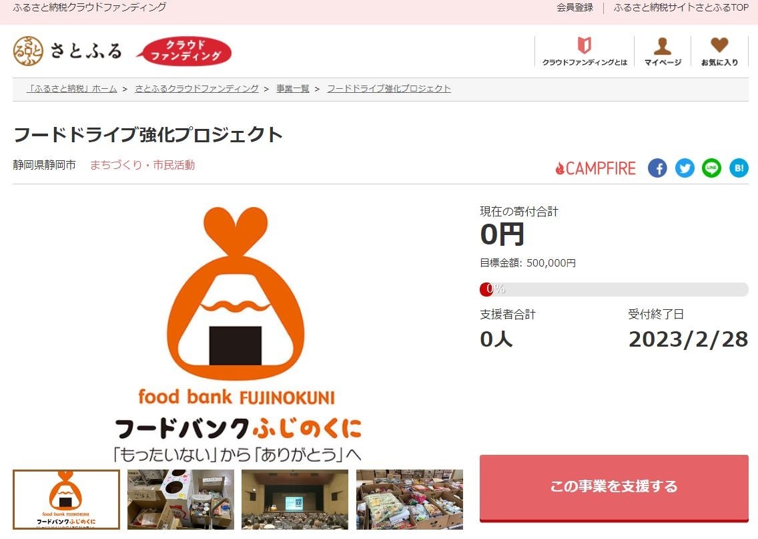
Task: Click the 0% donation progress bar
Action: tap(614, 289)
